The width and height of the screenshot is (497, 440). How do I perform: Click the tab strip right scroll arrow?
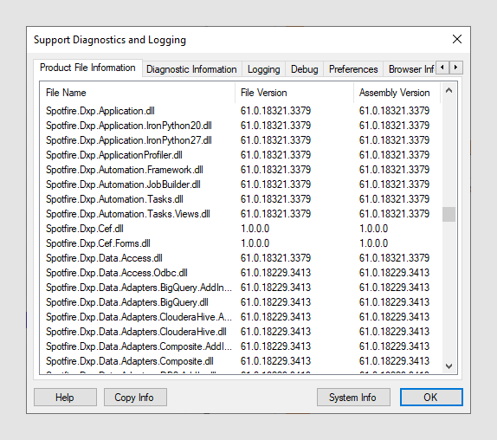[x=455, y=68]
